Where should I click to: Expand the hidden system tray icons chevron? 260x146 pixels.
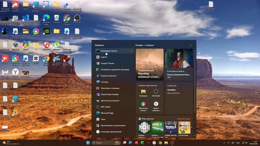(224, 143)
